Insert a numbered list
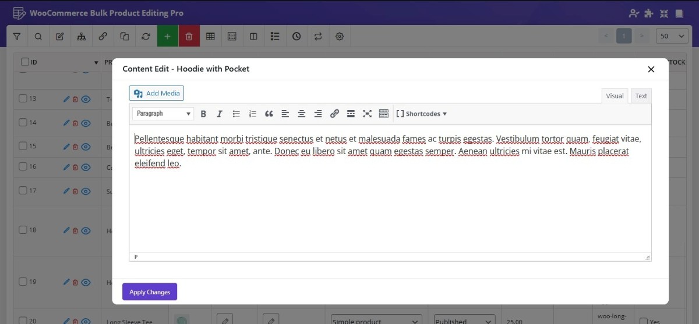This screenshot has height=324, width=699. (x=252, y=114)
